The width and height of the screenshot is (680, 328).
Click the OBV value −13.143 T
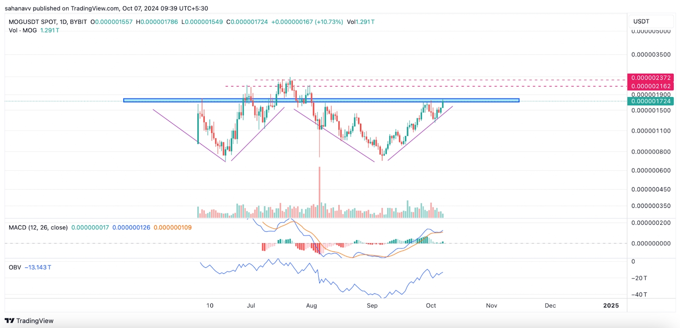point(38,267)
